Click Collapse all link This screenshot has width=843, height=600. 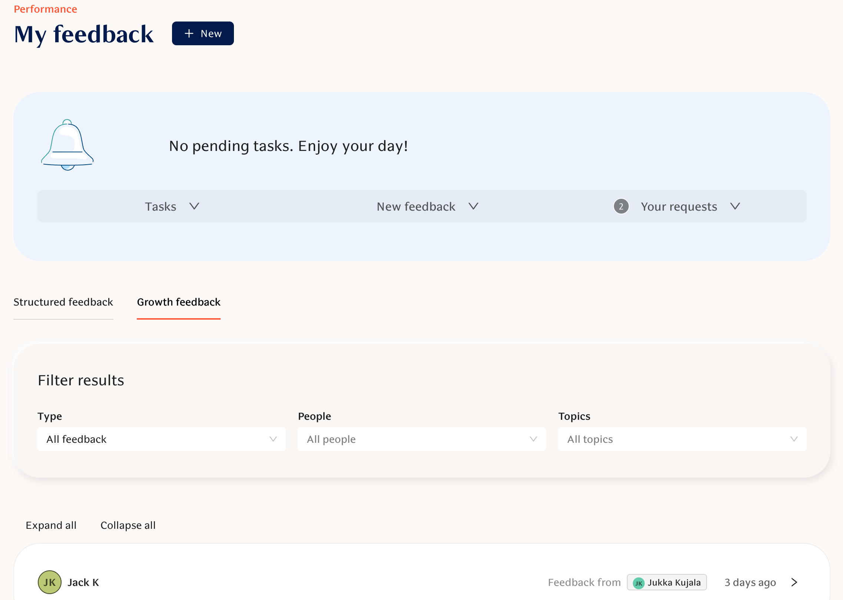[128, 525]
